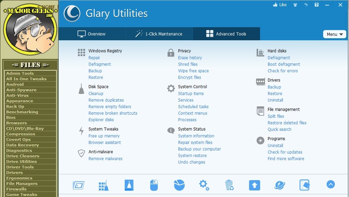This screenshot has height=197, width=349.
Task: Click Context menus link
Action: [193, 113]
